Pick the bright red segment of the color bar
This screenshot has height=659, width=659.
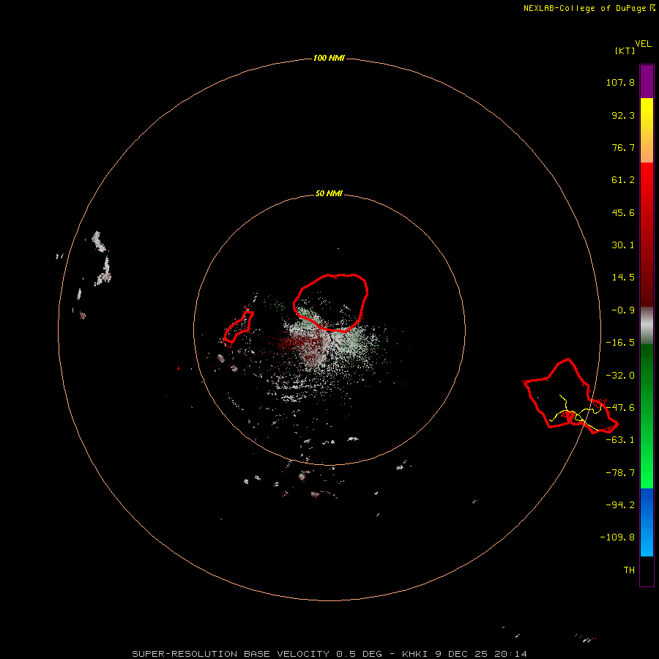[x=647, y=185]
